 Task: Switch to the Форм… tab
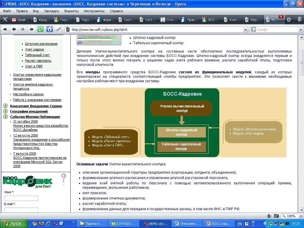[106, 20]
